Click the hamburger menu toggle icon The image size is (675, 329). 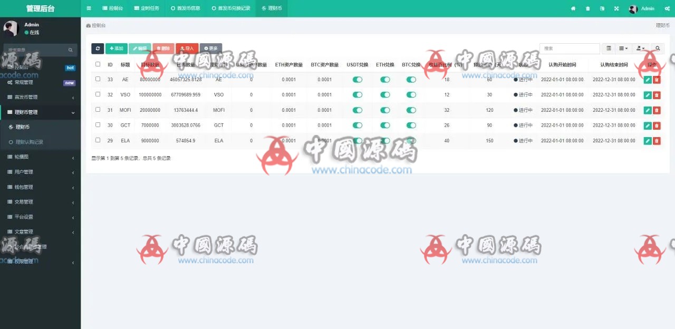pyautogui.click(x=89, y=8)
